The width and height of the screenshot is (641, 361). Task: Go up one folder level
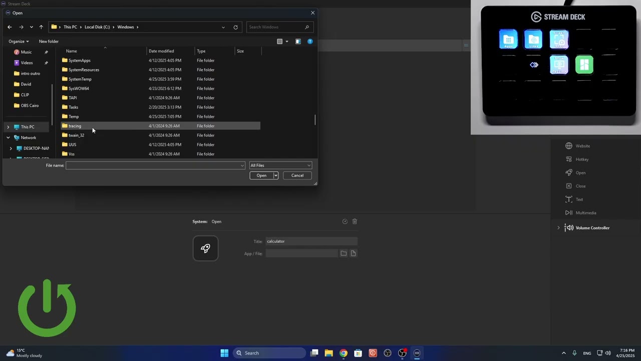tap(41, 27)
